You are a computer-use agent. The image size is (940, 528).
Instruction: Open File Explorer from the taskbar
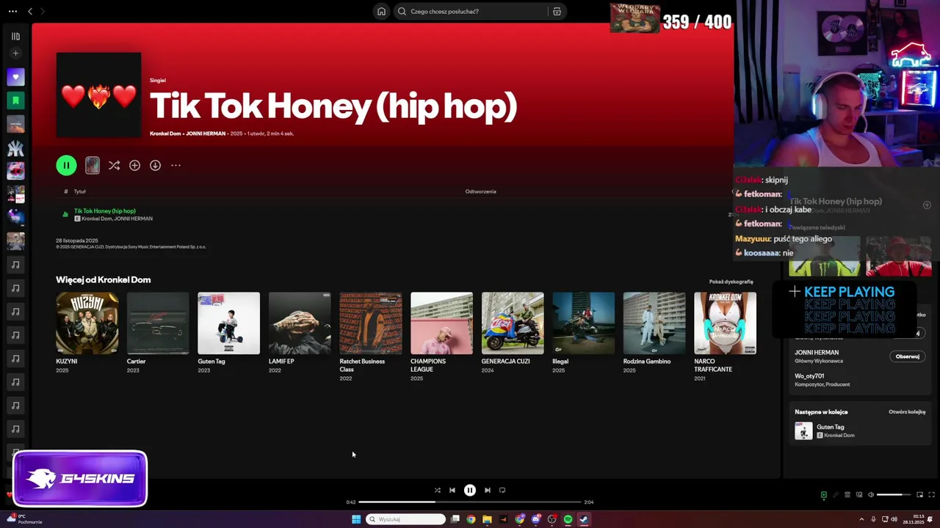click(x=487, y=519)
